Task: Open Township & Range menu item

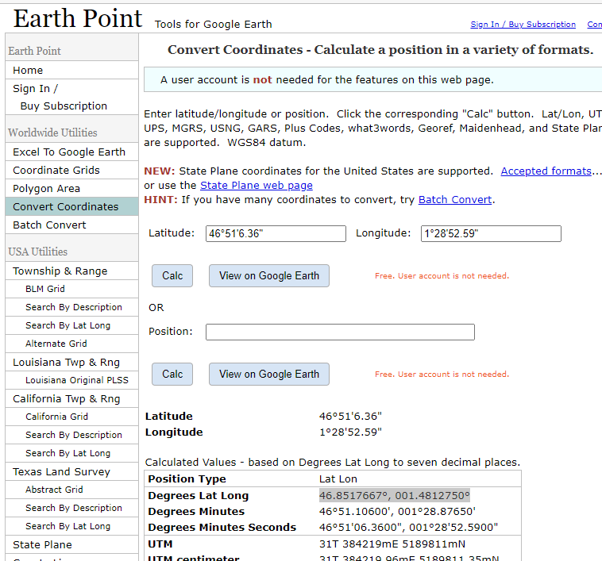Action: (60, 271)
